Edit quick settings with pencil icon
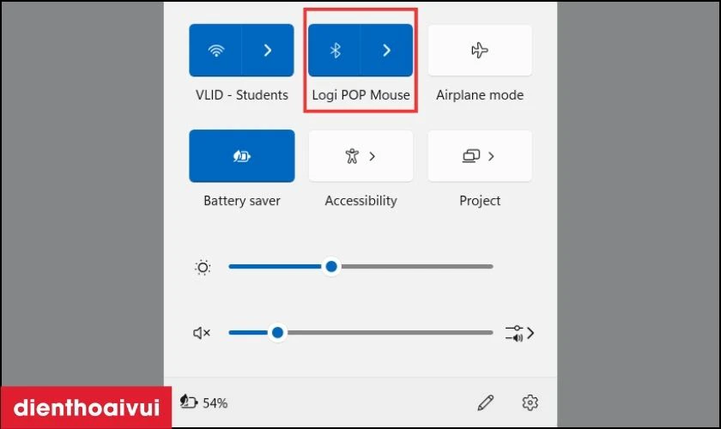721x429 pixels. (486, 402)
